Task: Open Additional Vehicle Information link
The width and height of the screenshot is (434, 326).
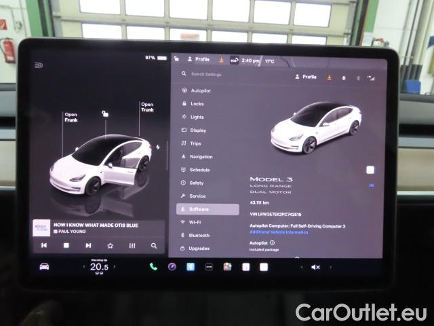Action: pyautogui.click(x=279, y=232)
